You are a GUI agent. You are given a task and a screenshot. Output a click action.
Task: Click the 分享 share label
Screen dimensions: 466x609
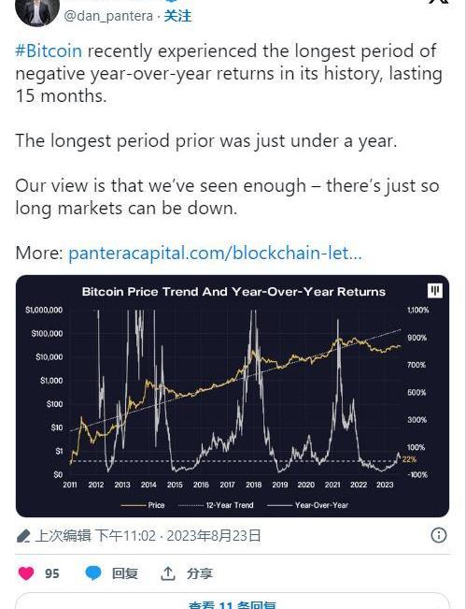[200, 573]
